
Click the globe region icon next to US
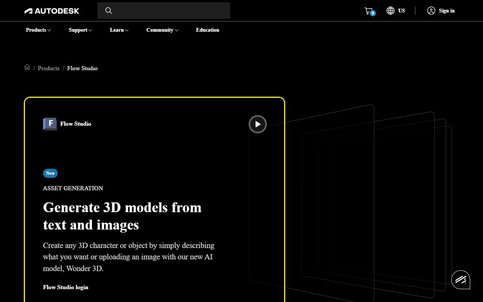point(391,11)
